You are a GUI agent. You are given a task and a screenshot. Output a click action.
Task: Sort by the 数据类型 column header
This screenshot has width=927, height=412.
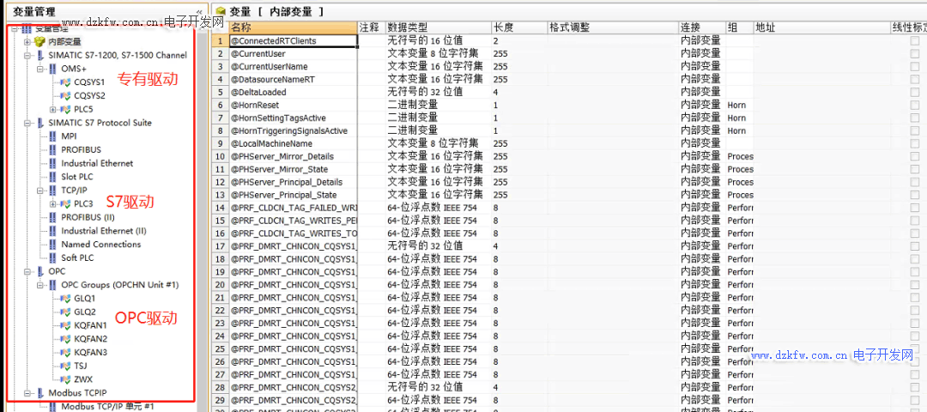coord(438,27)
